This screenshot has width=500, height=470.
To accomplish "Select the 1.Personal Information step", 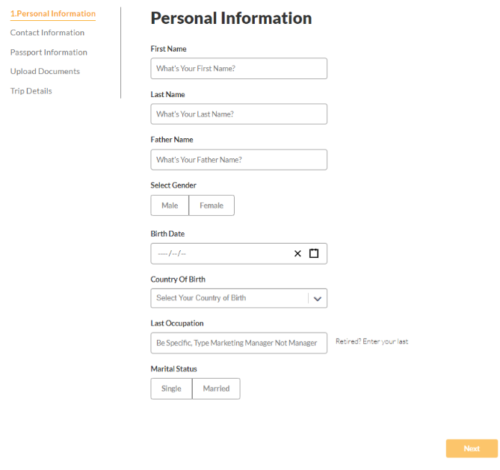I will pyautogui.click(x=53, y=13).
